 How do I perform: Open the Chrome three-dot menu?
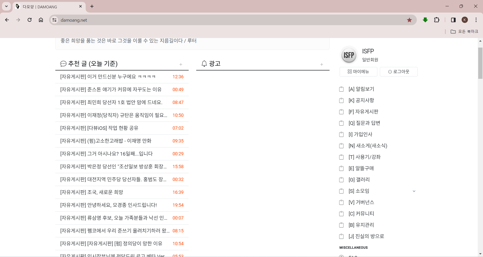pyautogui.click(x=476, y=20)
